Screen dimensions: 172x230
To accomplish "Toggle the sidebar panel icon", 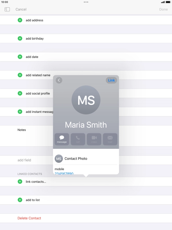I will coord(7,9).
